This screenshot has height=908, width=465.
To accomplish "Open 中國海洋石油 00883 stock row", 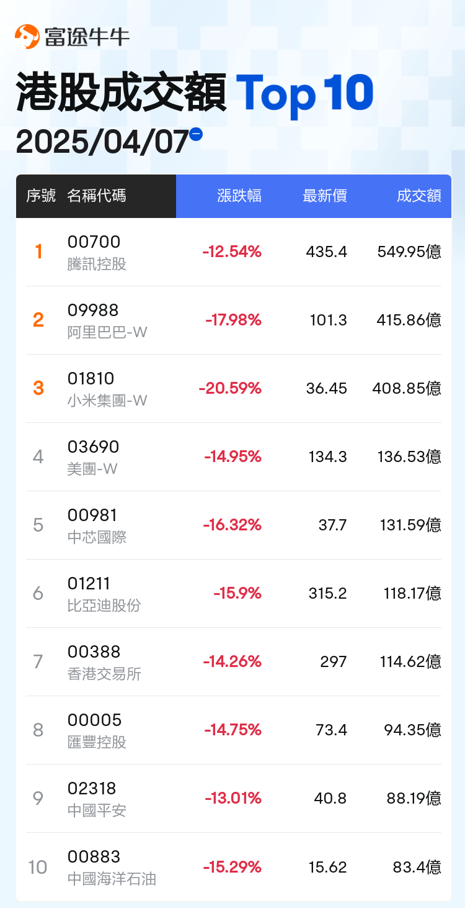I will pos(234,867).
